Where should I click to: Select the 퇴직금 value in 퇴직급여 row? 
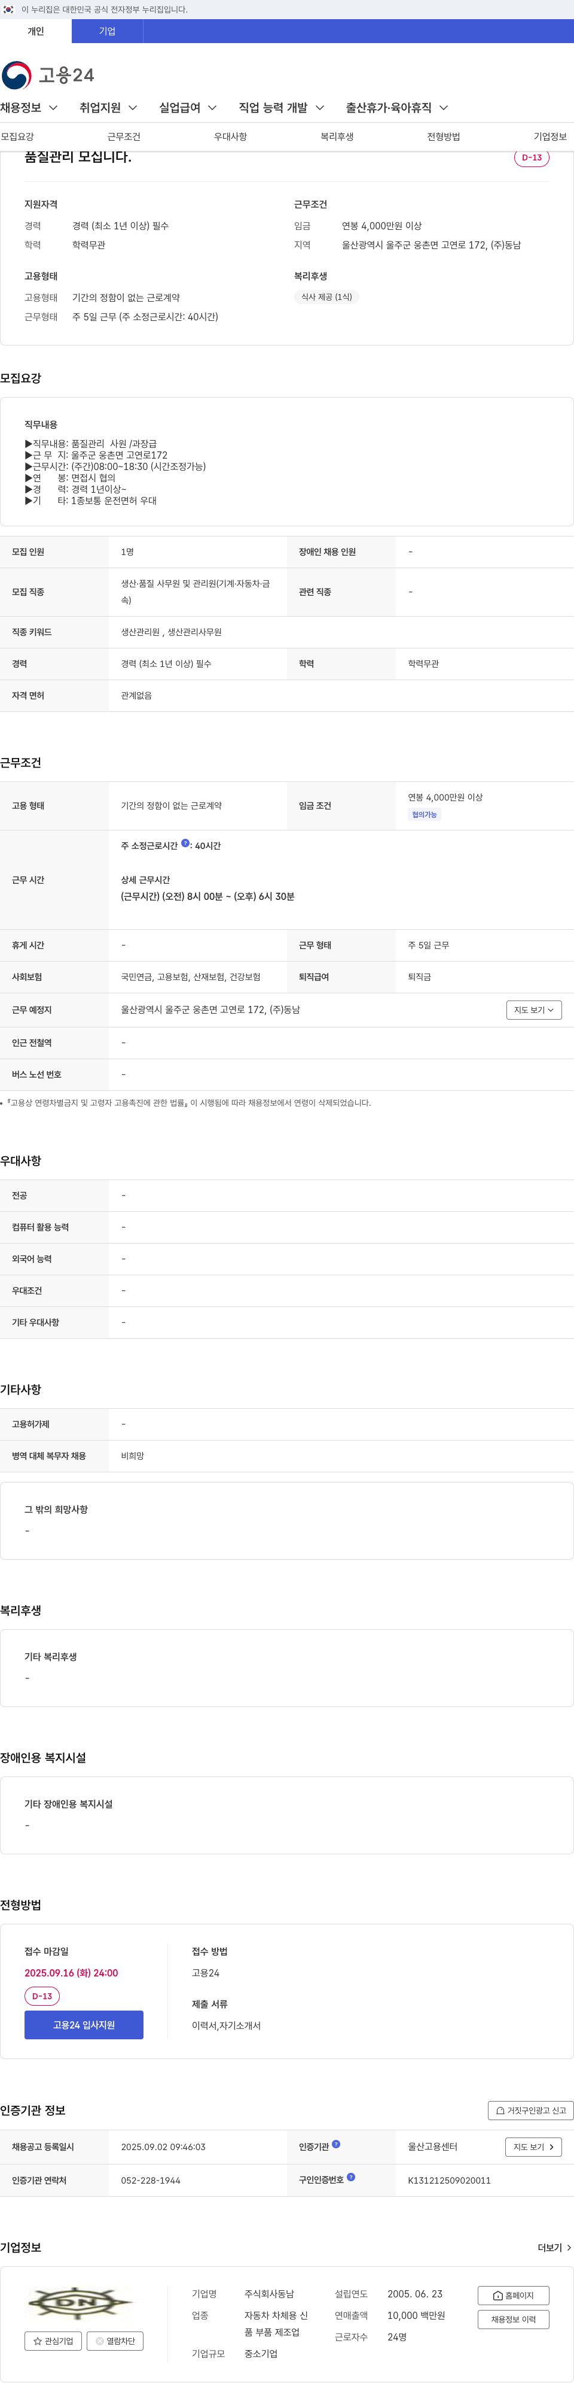coord(420,977)
